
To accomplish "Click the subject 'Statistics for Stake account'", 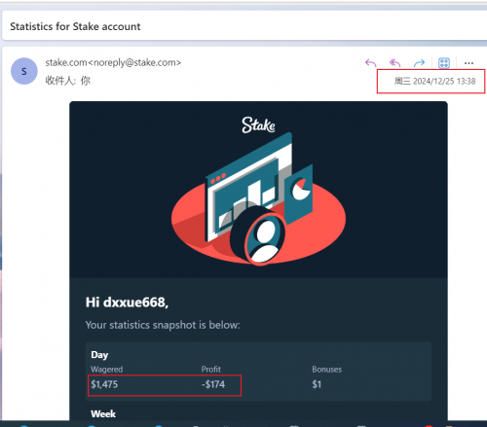I will pos(75,26).
